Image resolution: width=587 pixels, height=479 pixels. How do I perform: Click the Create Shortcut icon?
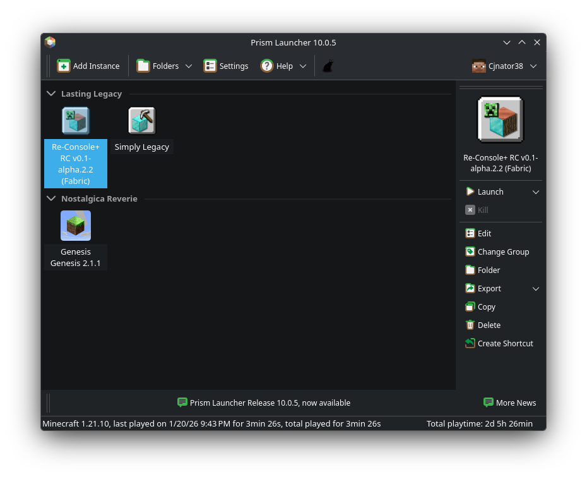(x=469, y=343)
